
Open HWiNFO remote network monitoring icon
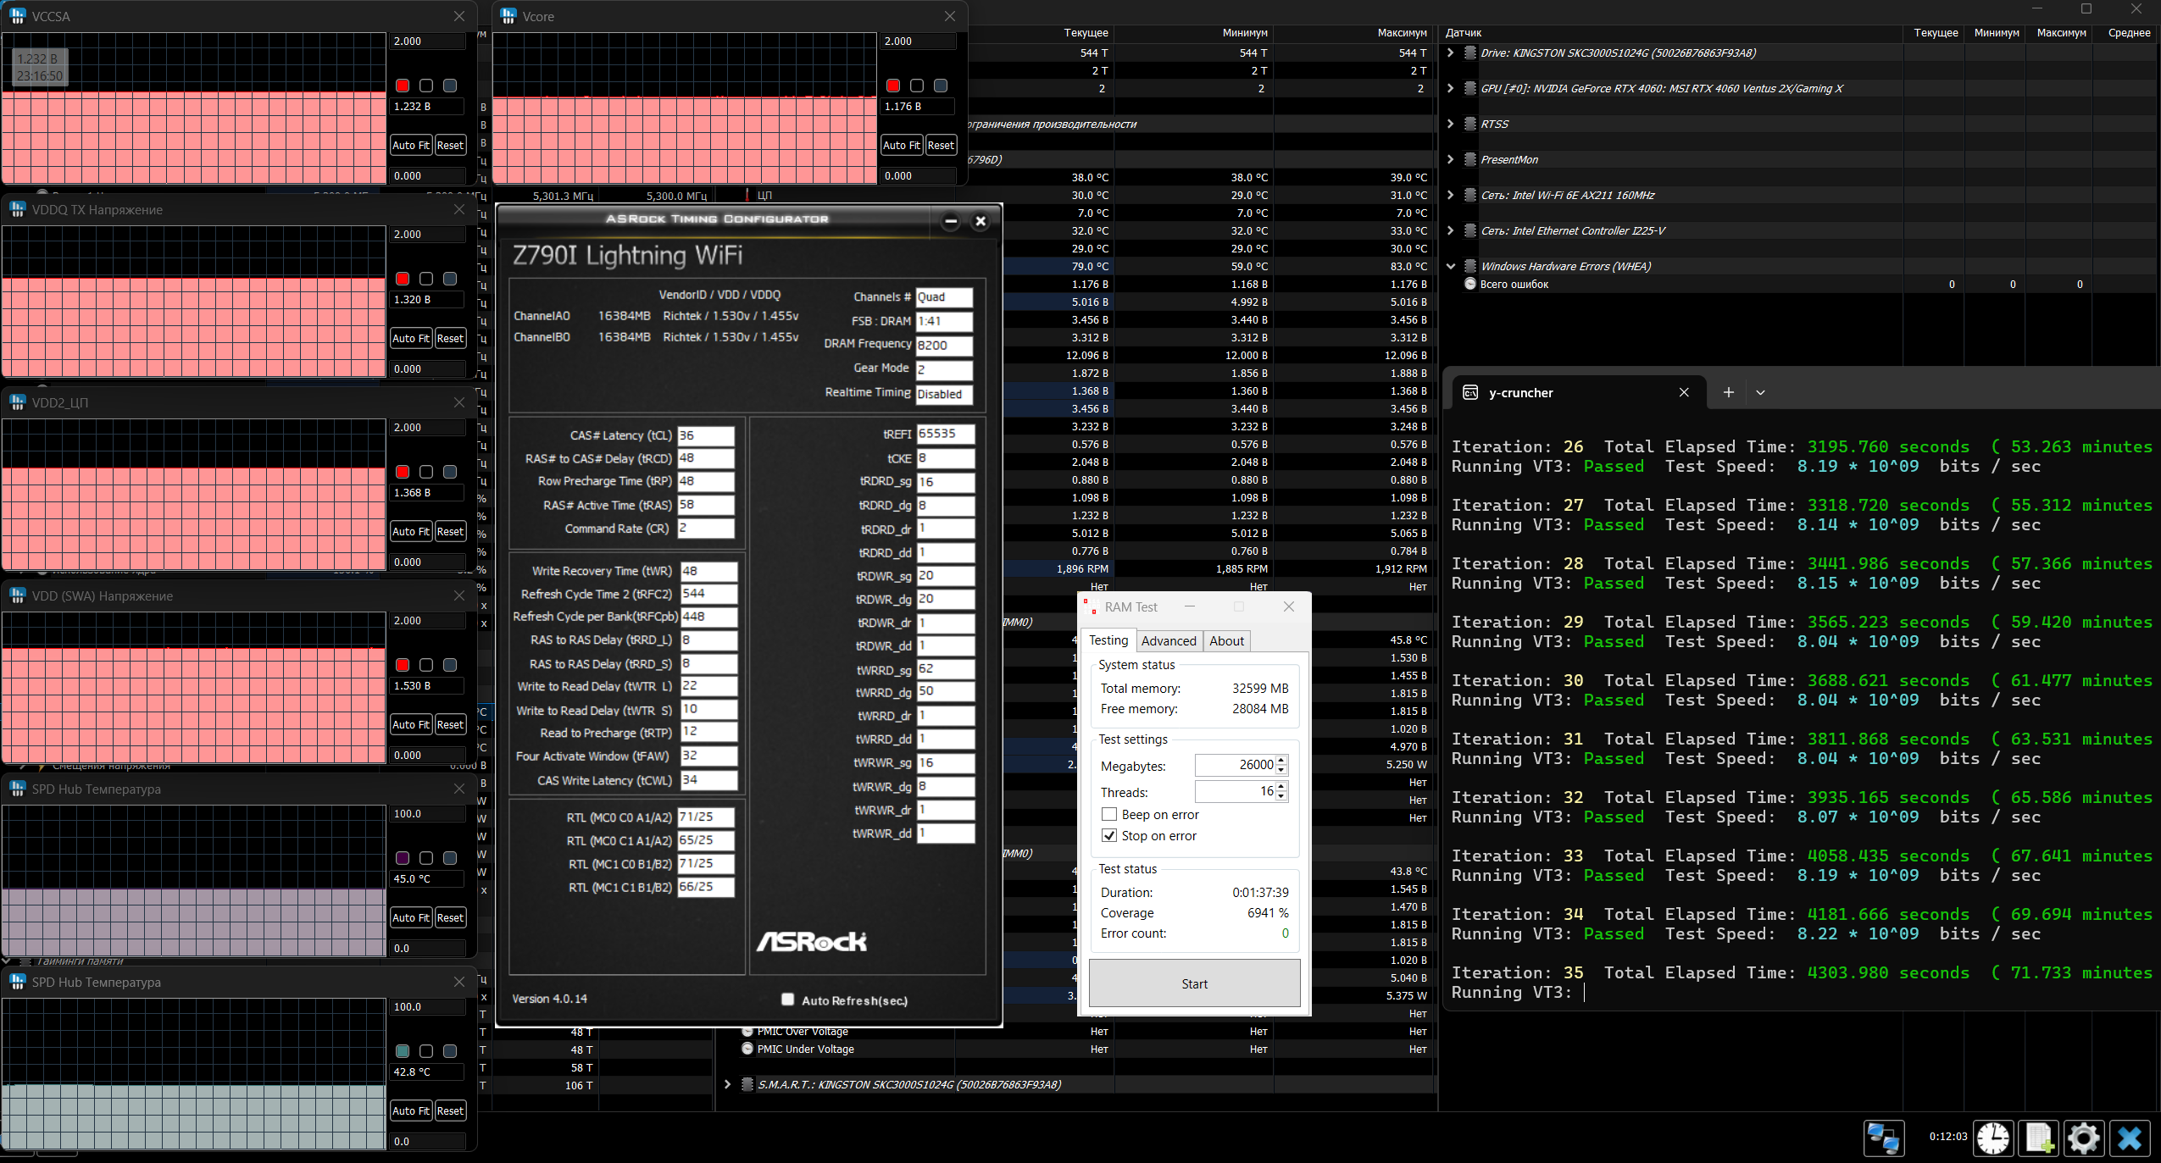pos(1883,1138)
